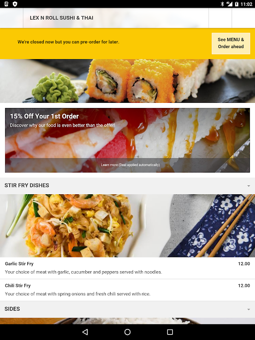Select Garlic Stir Fry menu item
255x340 pixels.
[127, 268]
